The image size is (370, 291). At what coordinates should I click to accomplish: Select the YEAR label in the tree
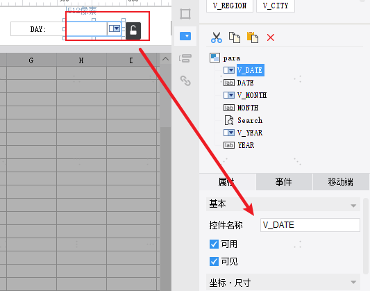[246, 145]
